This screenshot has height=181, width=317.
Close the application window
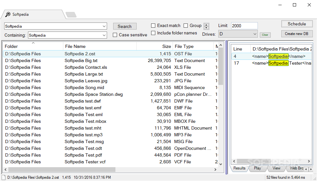[309, 5]
